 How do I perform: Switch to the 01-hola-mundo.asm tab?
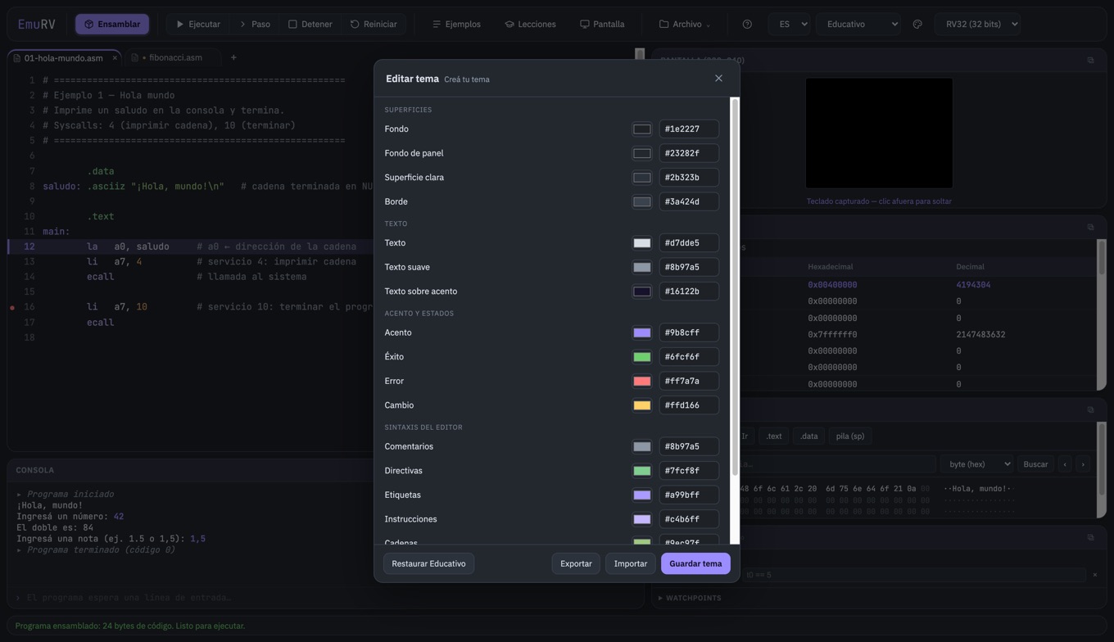63,58
